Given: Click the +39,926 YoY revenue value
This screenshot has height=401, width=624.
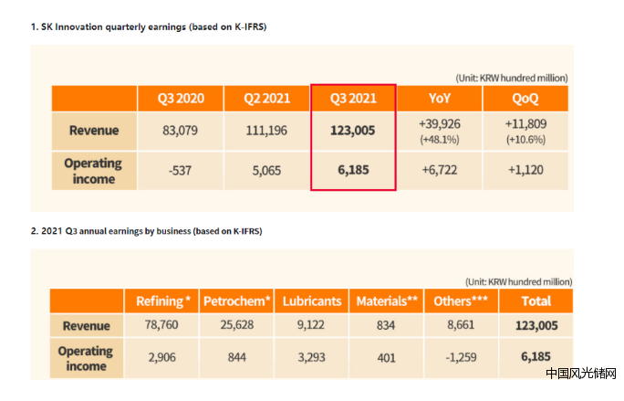Looking at the screenshot, I should [440, 124].
